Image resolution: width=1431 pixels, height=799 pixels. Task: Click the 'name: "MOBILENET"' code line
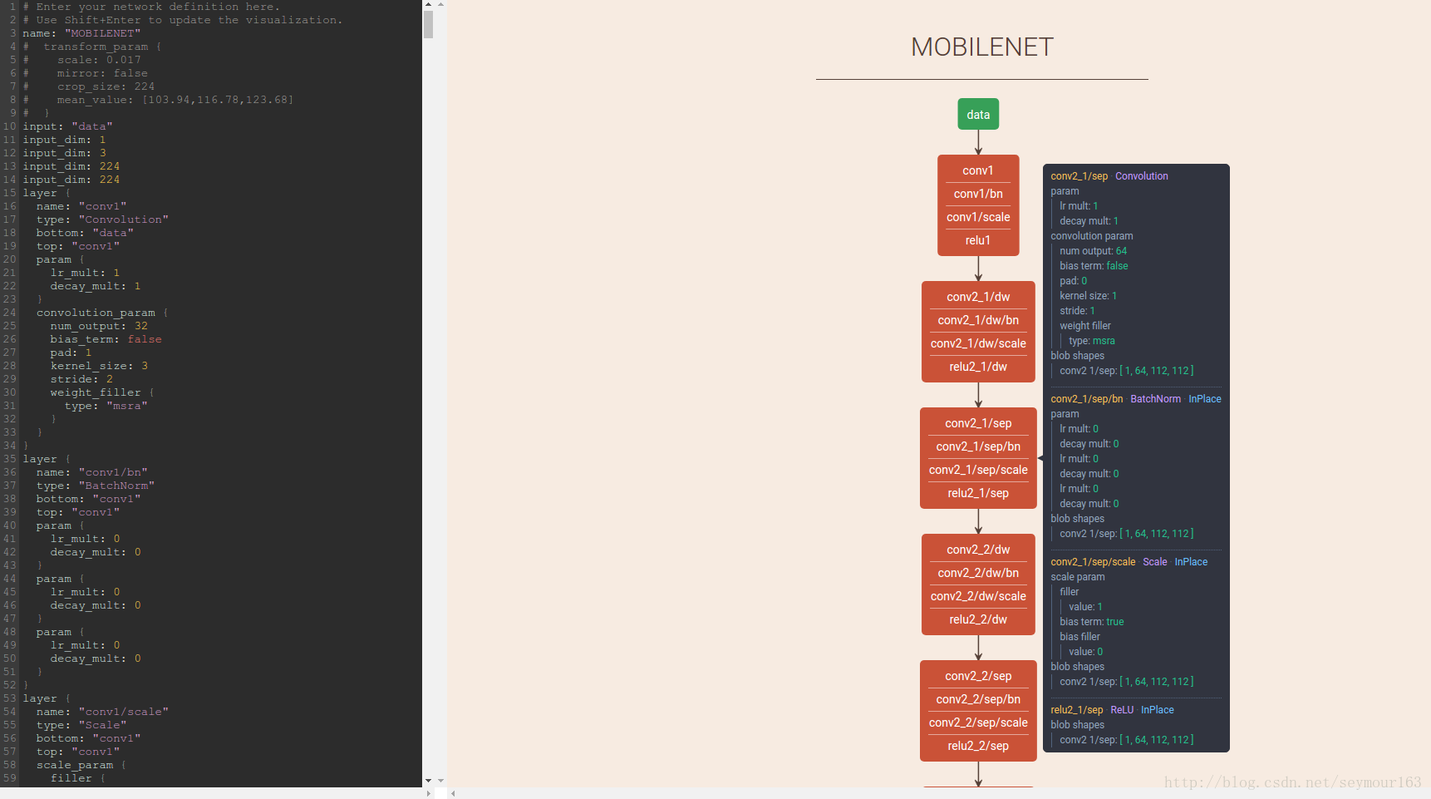[x=81, y=33]
